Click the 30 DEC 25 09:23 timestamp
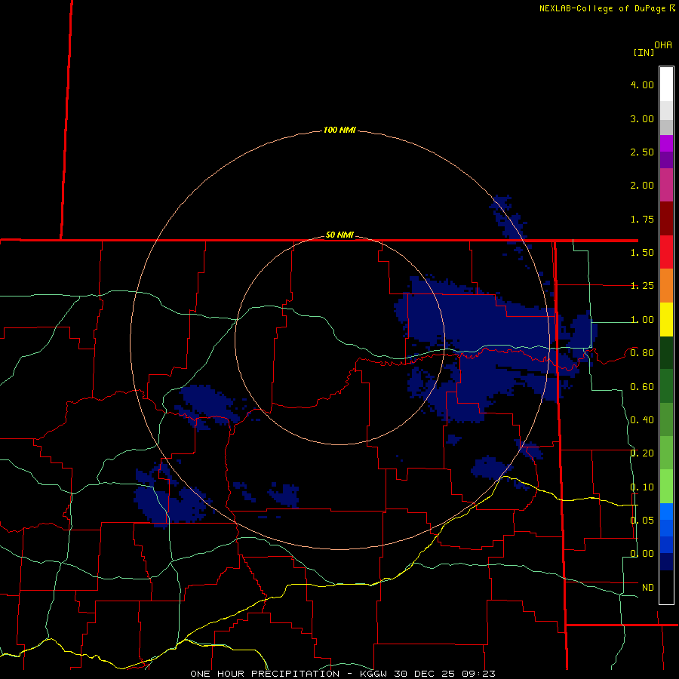The width and height of the screenshot is (679, 679). click(x=444, y=674)
